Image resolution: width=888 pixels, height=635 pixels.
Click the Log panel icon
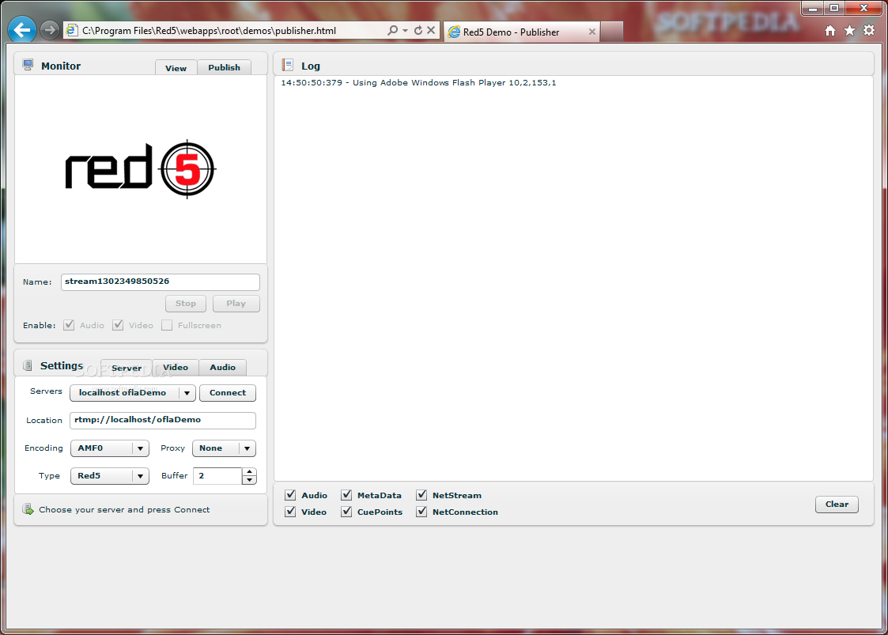288,65
